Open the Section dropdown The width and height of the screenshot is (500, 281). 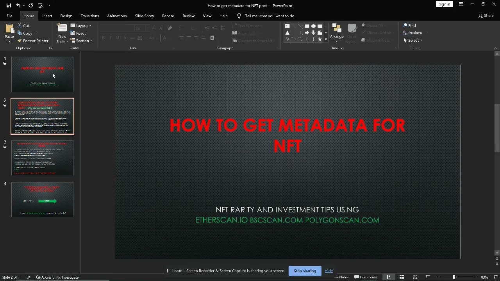point(81,41)
